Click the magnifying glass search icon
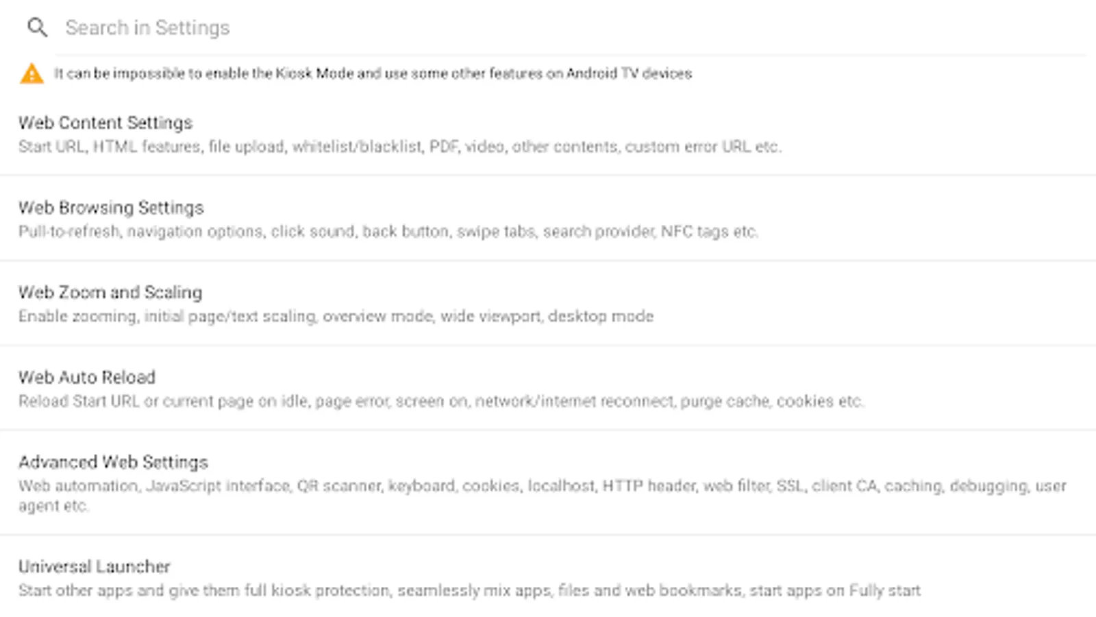Screen dimensions: 1096x617 coord(37,27)
